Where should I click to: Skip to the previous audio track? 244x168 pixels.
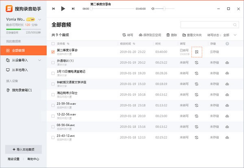point(54,9)
